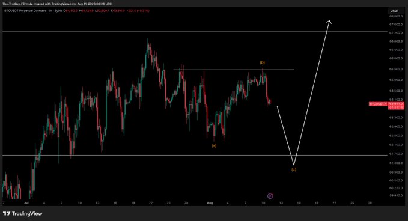Select the orange (c) wave label
This screenshot has width=408, height=221.
293,169
